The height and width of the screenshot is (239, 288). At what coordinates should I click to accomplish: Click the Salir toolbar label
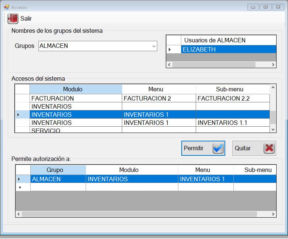tap(26, 18)
